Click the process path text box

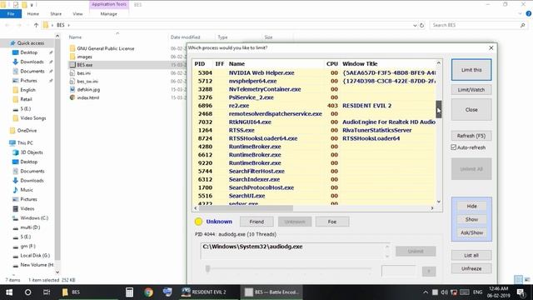pyautogui.click(x=295, y=251)
